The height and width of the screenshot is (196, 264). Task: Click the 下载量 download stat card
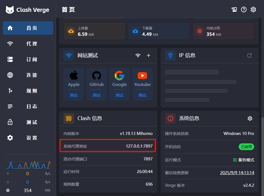click(x=159, y=31)
